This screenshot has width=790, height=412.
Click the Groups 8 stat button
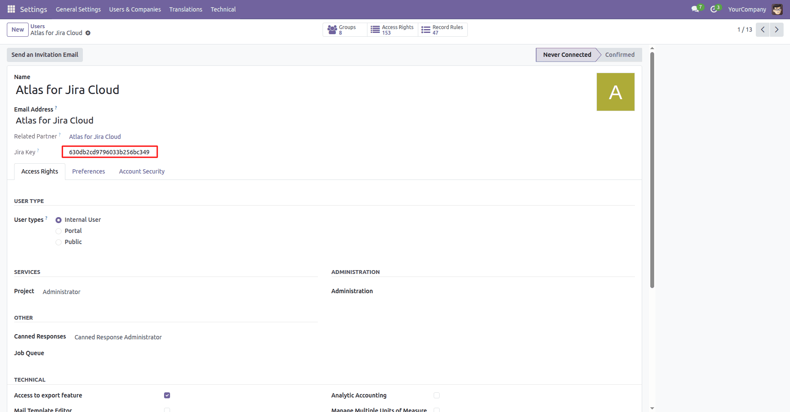pos(345,29)
